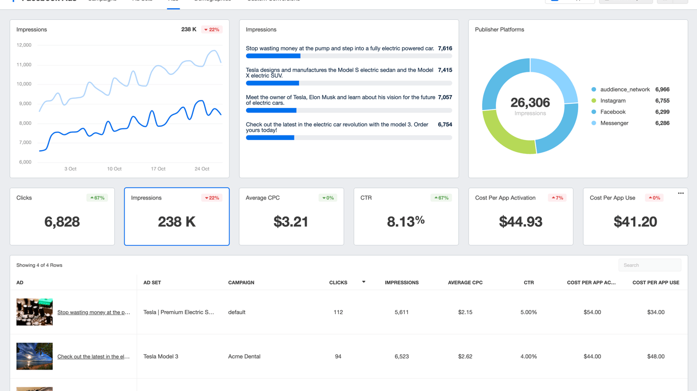This screenshot has width=697, height=391.
Task: Open the 'Stop wasting money at the p...' ad link
Action: (93, 312)
